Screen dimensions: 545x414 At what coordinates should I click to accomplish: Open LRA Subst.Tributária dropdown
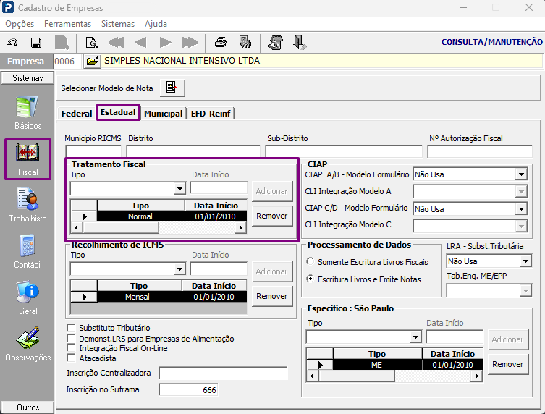[x=525, y=261]
